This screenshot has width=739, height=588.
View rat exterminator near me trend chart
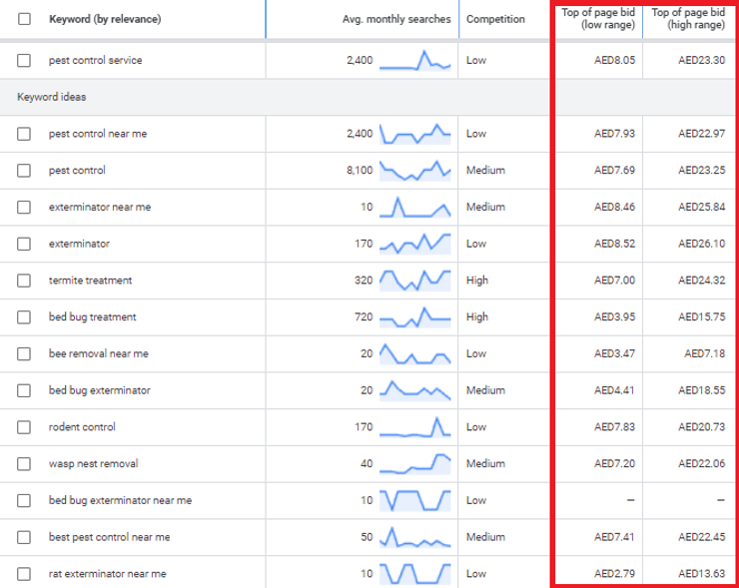415,574
